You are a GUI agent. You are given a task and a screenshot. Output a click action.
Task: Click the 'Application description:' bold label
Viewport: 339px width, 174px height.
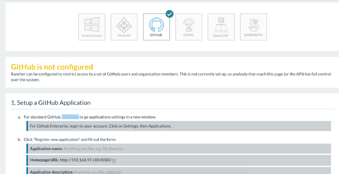[52, 172]
